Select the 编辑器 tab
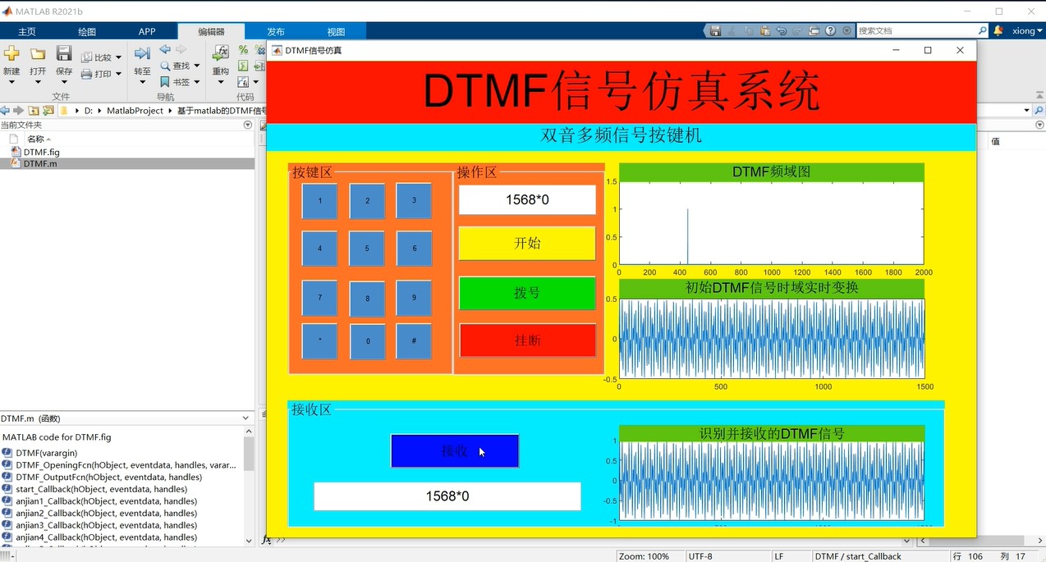1046x562 pixels. coord(211,31)
